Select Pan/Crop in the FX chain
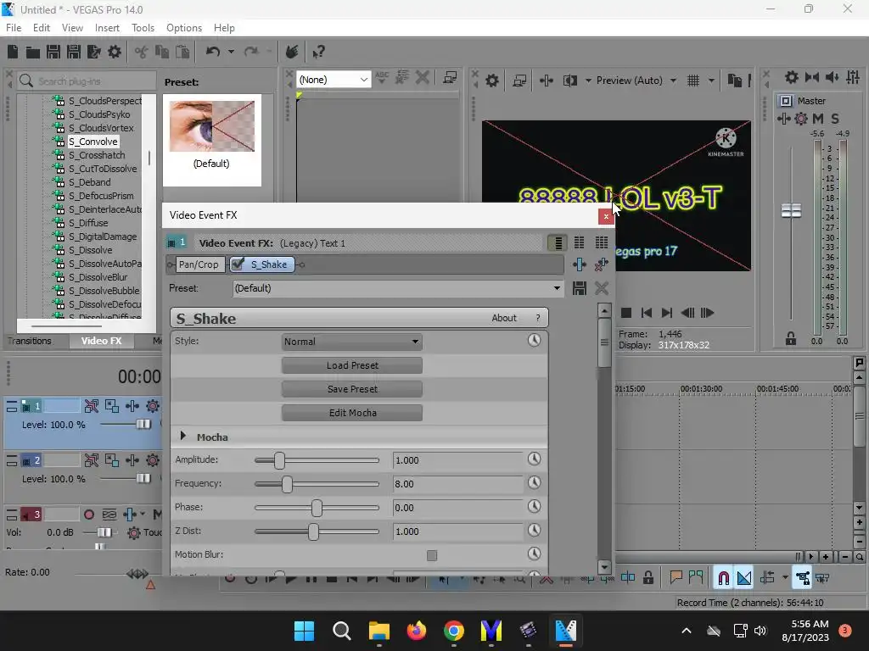The image size is (869, 651). (199, 264)
